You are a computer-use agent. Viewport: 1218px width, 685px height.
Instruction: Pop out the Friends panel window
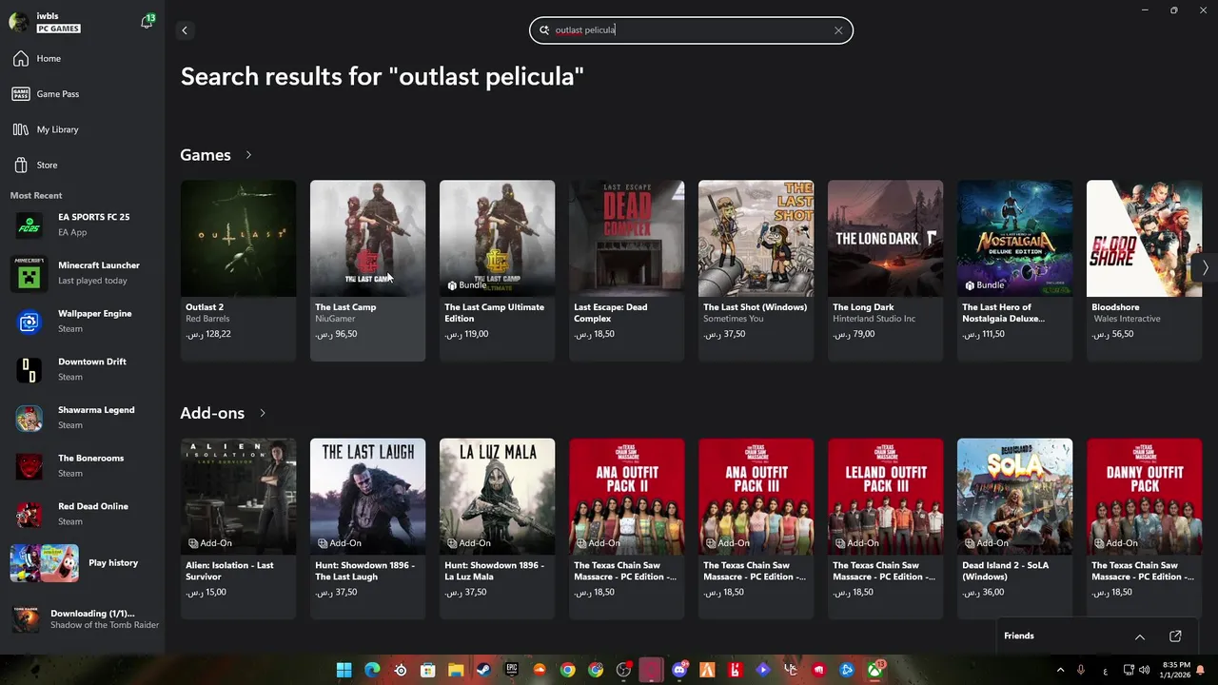tap(1175, 636)
